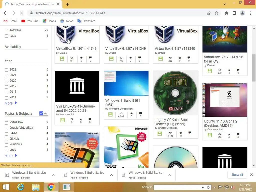The width and height of the screenshot is (256, 192).
Task: Open VirtualBox 6.1.97 r141340 item
Action: pos(175,48)
